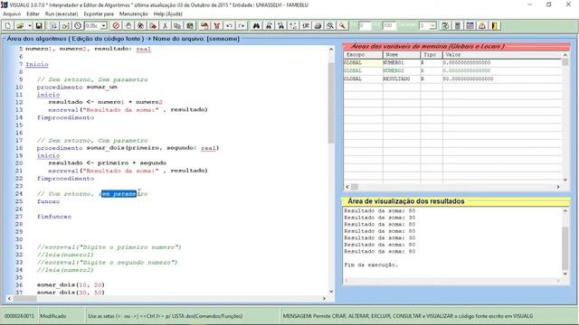The image size is (579, 325).
Task: Click the replace toolbar icon
Action: click(281, 26)
